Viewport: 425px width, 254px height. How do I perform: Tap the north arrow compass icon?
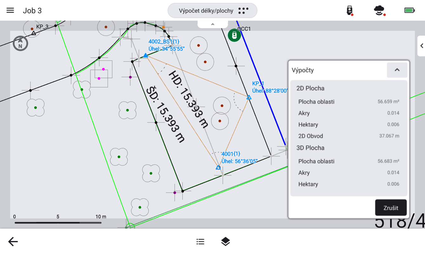(x=20, y=43)
